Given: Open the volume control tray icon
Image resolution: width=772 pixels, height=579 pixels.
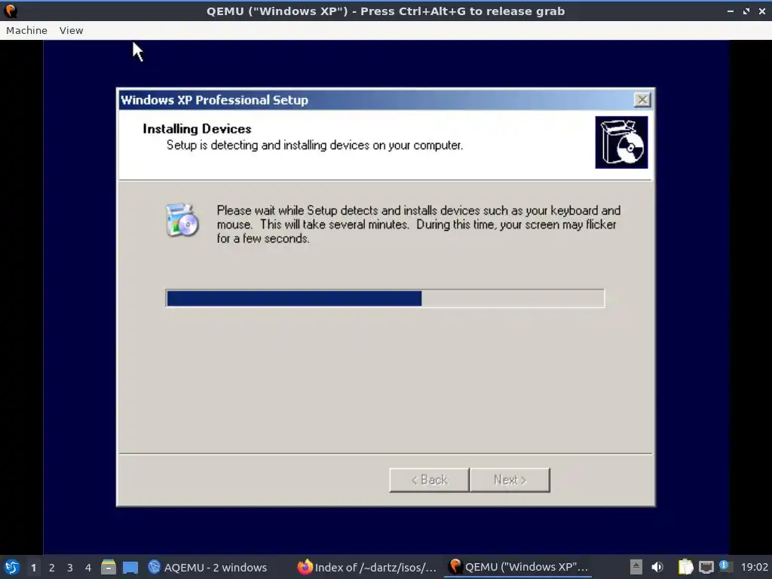Looking at the screenshot, I should (657, 567).
